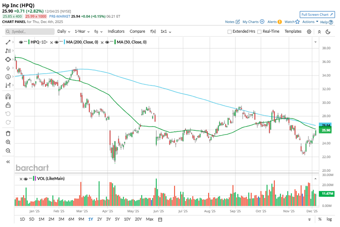This screenshot has height=227, width=340.
Task: Enable the Extended Hrs checkbox
Action: coord(230,32)
